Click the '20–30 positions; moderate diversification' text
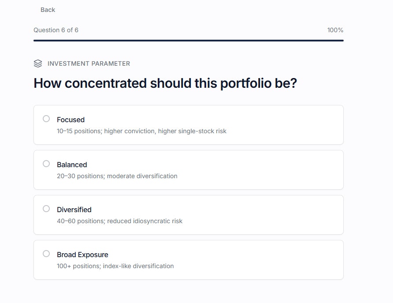The height and width of the screenshot is (303, 393). tap(117, 176)
